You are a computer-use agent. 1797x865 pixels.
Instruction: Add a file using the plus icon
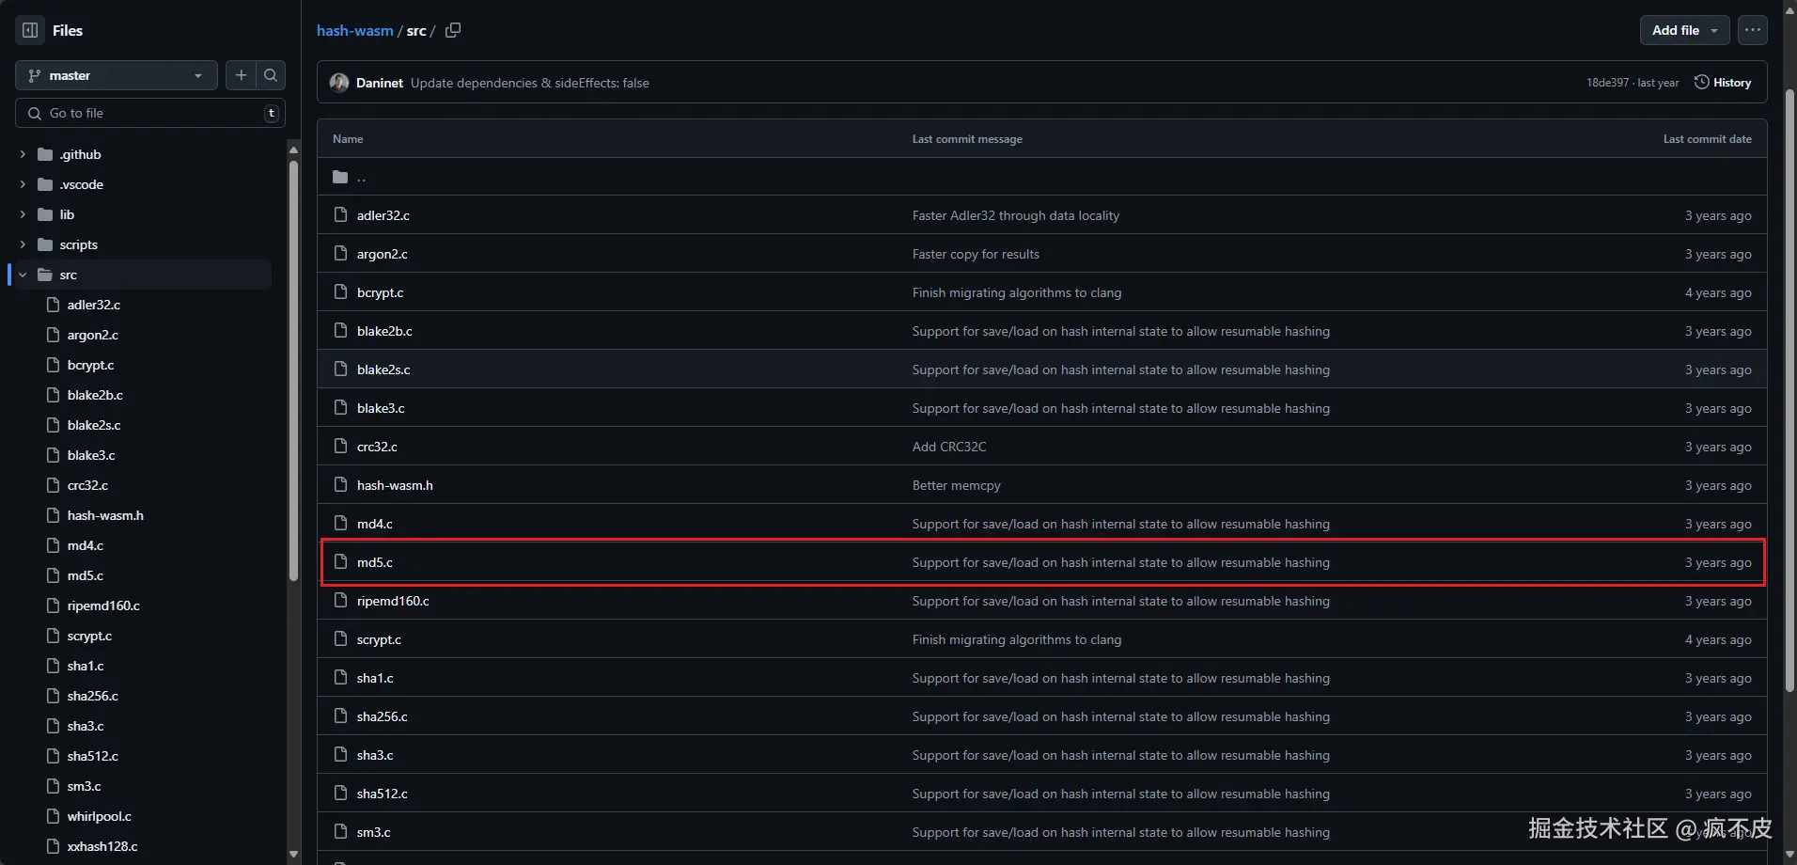pos(241,75)
